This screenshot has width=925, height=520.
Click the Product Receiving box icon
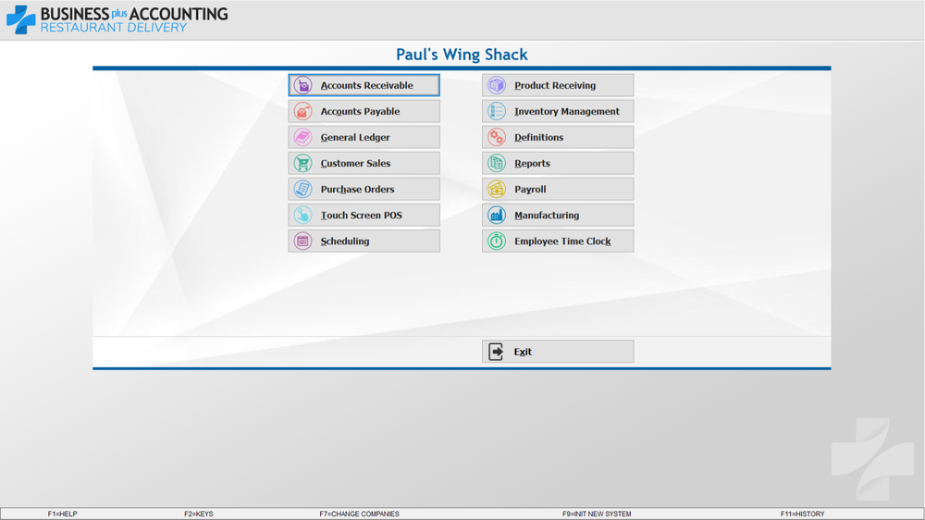click(497, 85)
